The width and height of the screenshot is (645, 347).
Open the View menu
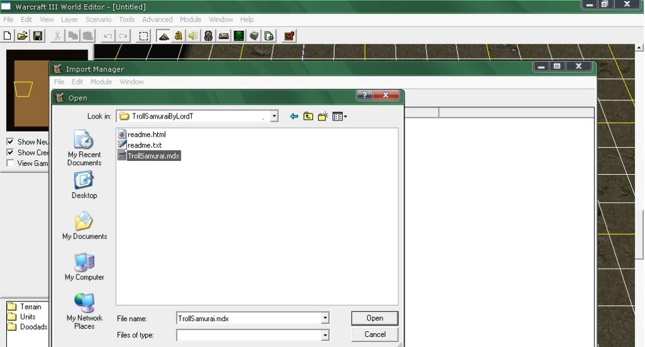pos(47,20)
